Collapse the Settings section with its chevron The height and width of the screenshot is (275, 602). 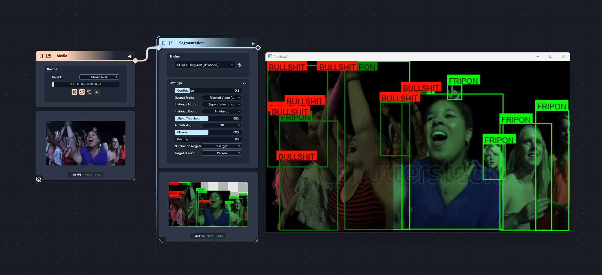[244, 83]
